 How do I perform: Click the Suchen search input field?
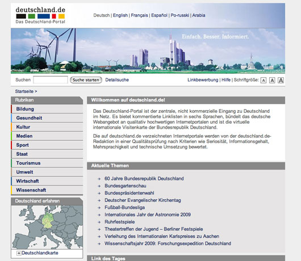coord(51,80)
